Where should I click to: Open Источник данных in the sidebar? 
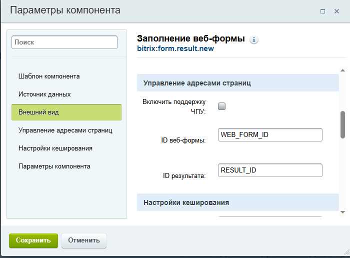click(44, 94)
